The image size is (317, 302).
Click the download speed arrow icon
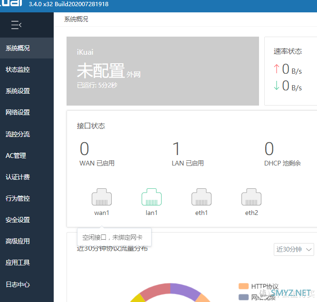[276, 85]
